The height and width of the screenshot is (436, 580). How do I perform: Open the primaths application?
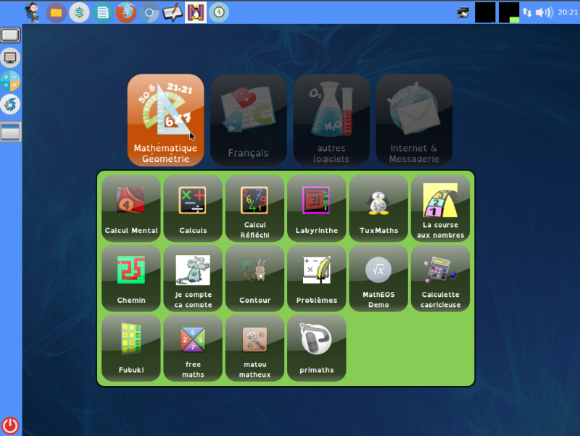click(x=317, y=348)
